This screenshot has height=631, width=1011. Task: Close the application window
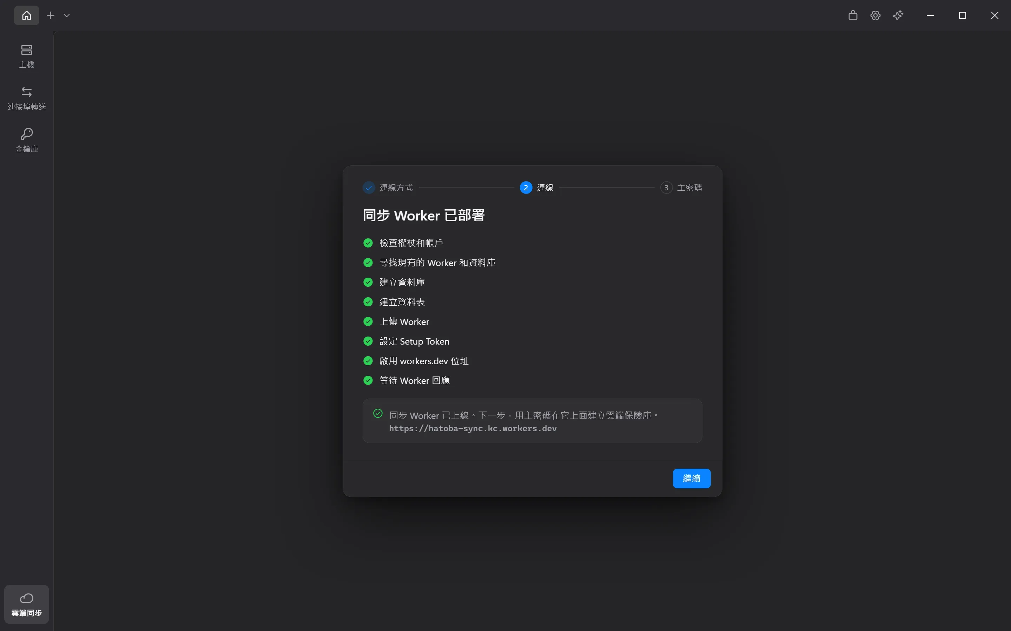pos(994,15)
